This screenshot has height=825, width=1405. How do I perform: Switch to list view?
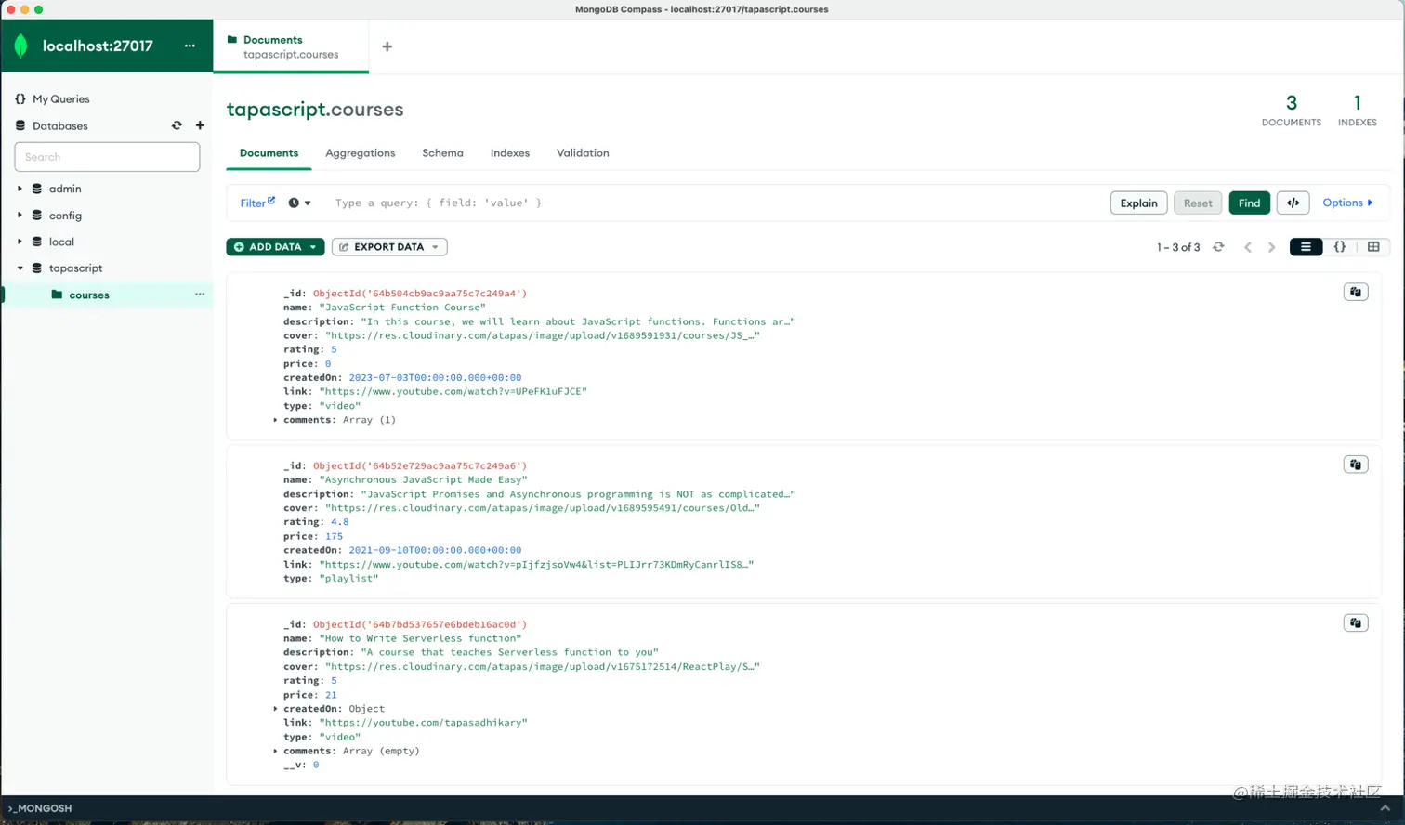1306,247
